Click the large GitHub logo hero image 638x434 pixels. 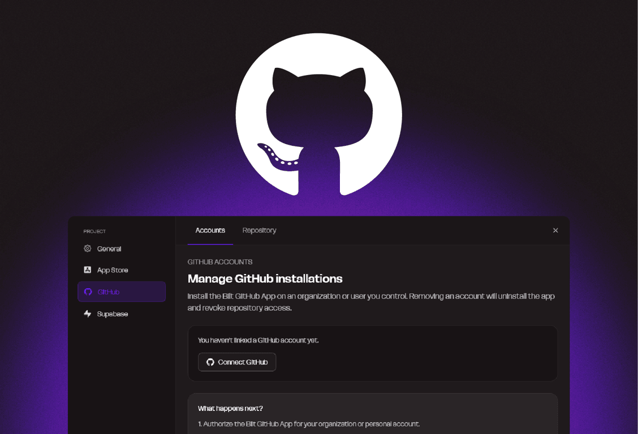pos(319,115)
